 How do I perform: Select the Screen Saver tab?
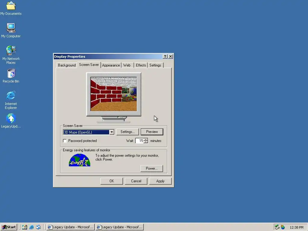(89, 65)
